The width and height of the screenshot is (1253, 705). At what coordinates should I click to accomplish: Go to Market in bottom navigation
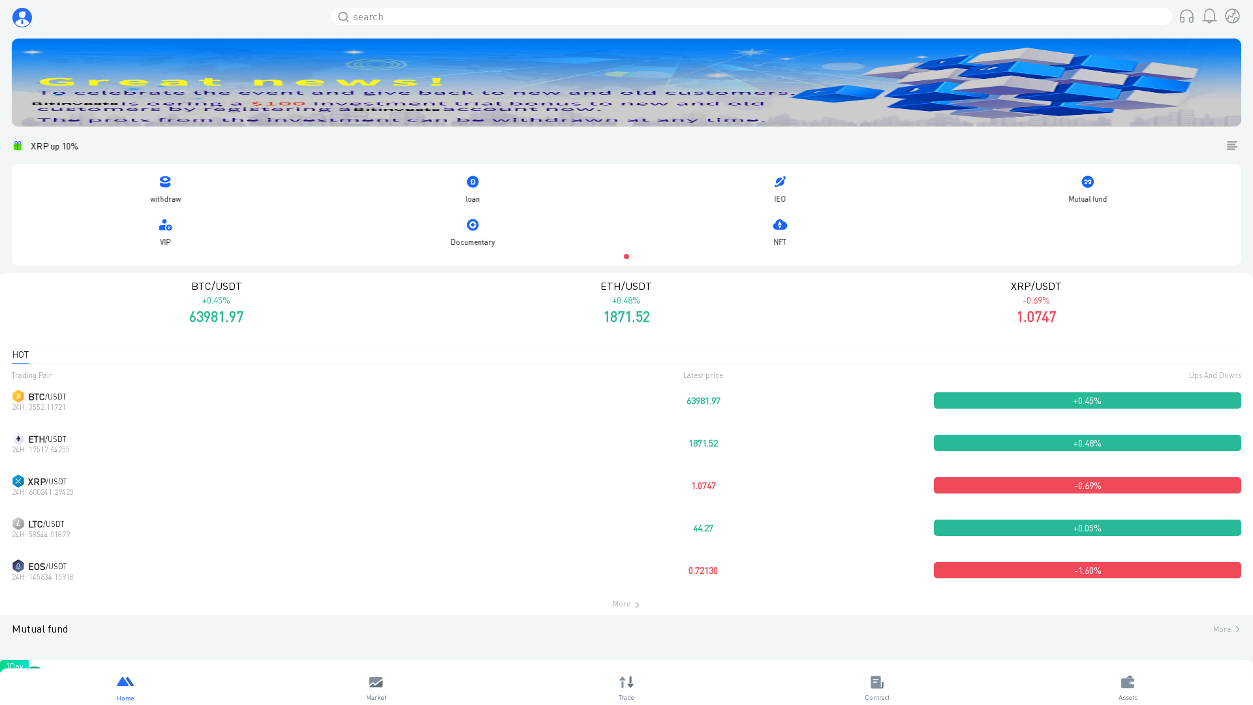click(376, 688)
